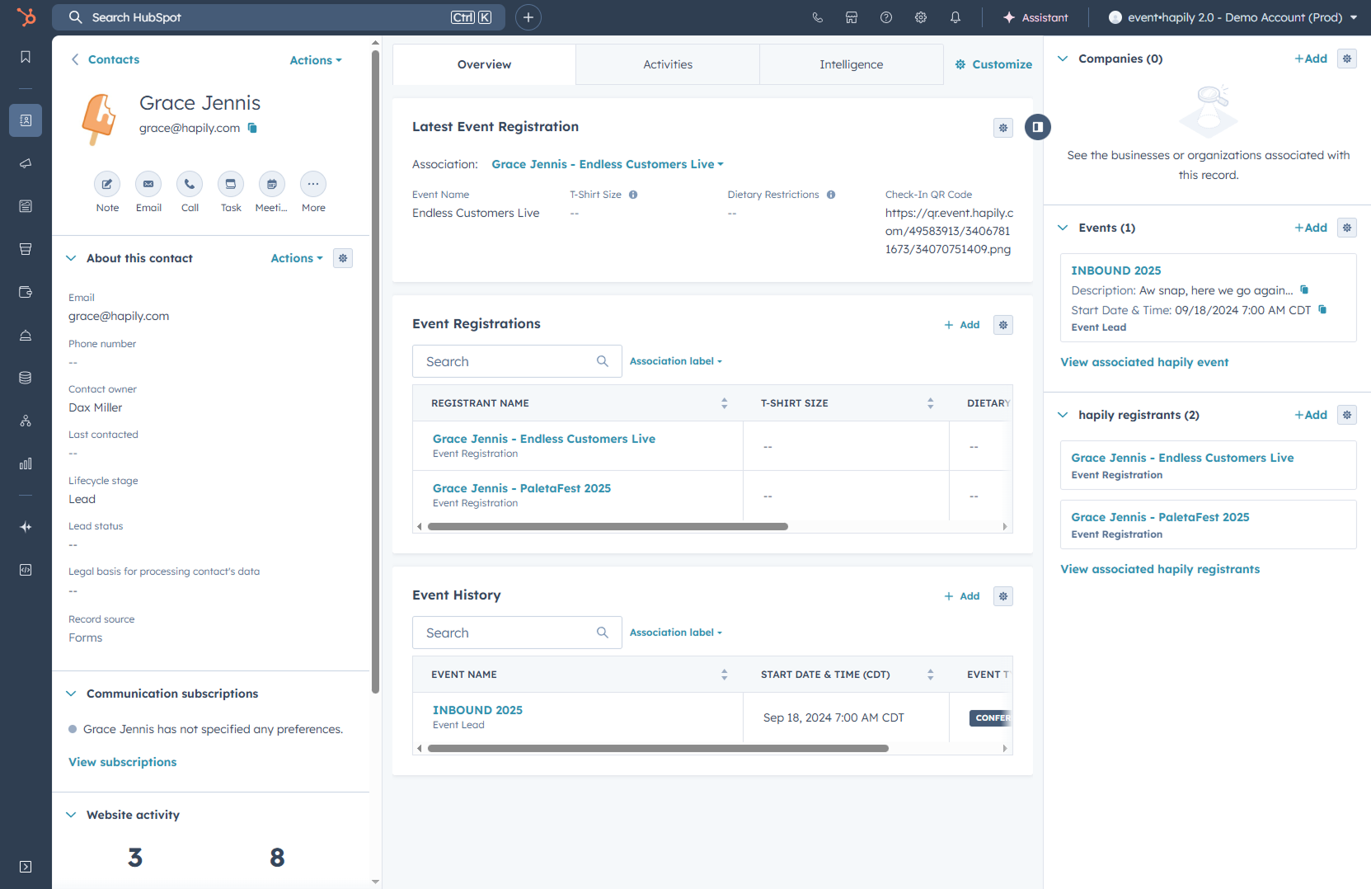Collapse the Companies (0) section

coord(1063,59)
